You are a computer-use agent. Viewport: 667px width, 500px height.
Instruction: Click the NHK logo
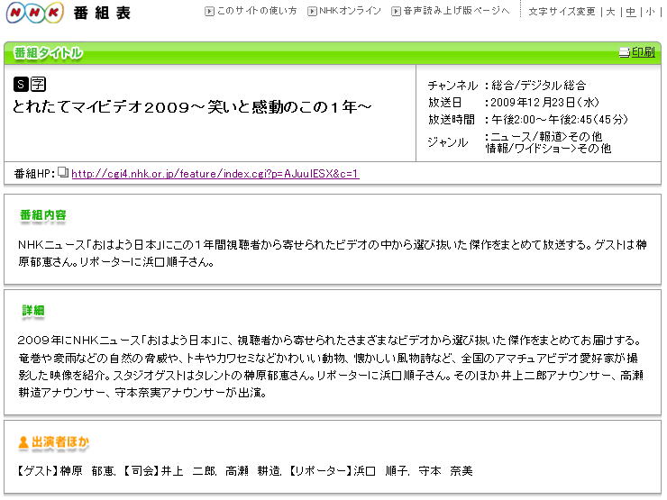pos(35,13)
